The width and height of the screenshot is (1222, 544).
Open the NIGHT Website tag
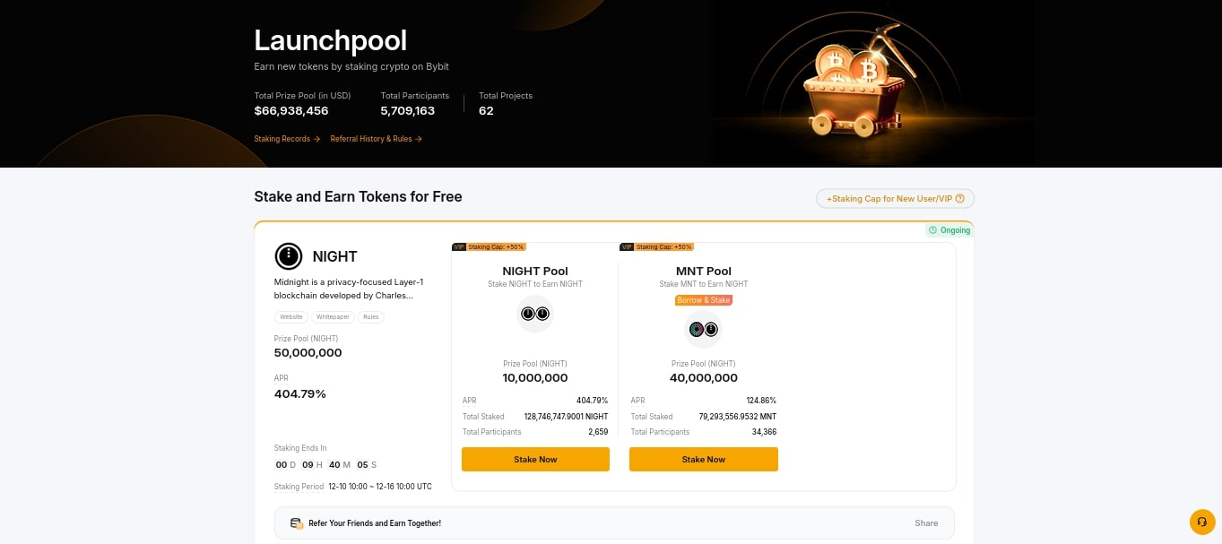(x=291, y=317)
